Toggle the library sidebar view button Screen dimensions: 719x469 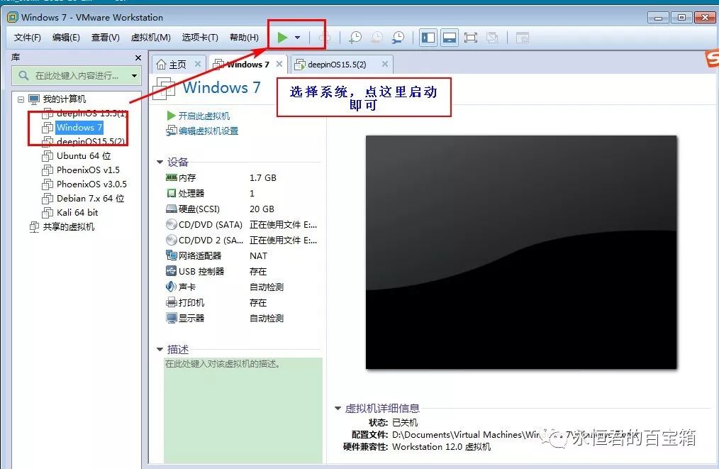[x=428, y=38]
